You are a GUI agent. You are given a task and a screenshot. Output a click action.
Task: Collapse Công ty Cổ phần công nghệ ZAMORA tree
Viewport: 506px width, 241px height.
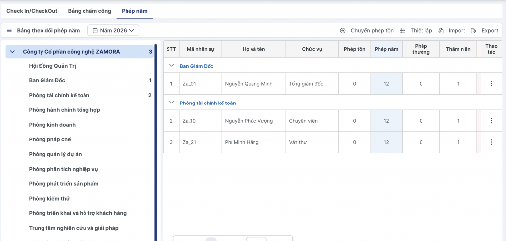point(12,51)
